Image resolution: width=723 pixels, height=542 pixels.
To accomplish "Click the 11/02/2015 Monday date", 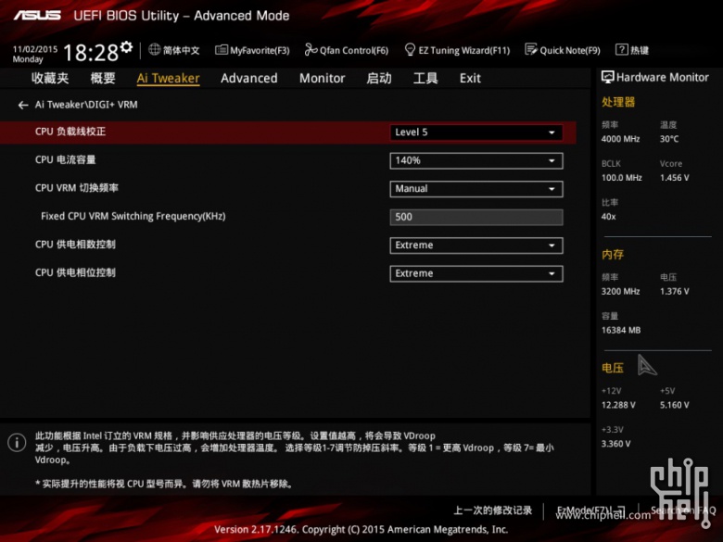I will tap(34, 54).
